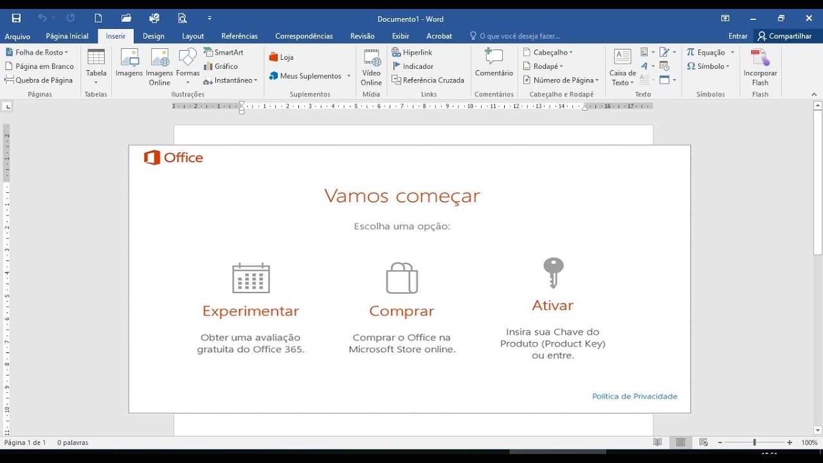Viewport: 823px width, 463px height.
Task: Switch to Print Layout view in status bar
Action: click(x=680, y=442)
